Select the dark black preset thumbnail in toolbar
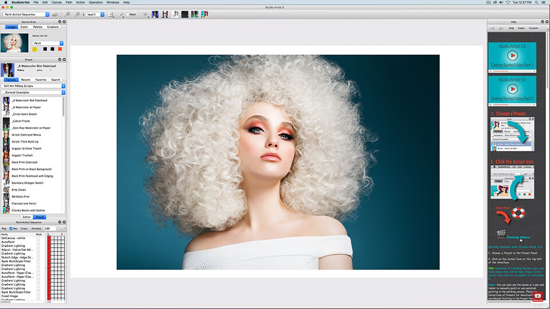The height and width of the screenshot is (309, 550). pos(185,14)
